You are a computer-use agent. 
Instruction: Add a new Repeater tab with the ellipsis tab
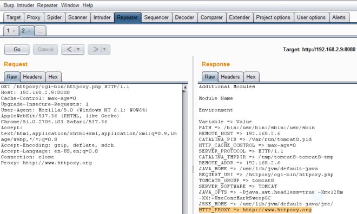40,31
